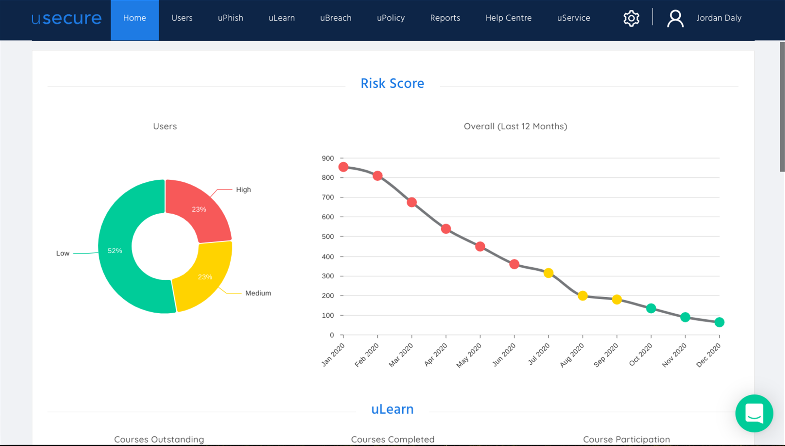Screen dimensions: 785x446
Task: Open the uService menu item
Action: coord(574,18)
